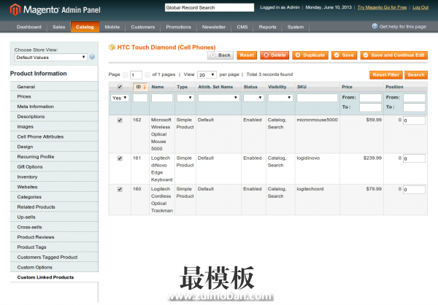
Task: Click the store view help icon
Action: click(x=92, y=57)
